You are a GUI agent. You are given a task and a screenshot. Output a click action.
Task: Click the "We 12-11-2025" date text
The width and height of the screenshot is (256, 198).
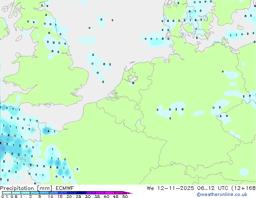[170, 188]
